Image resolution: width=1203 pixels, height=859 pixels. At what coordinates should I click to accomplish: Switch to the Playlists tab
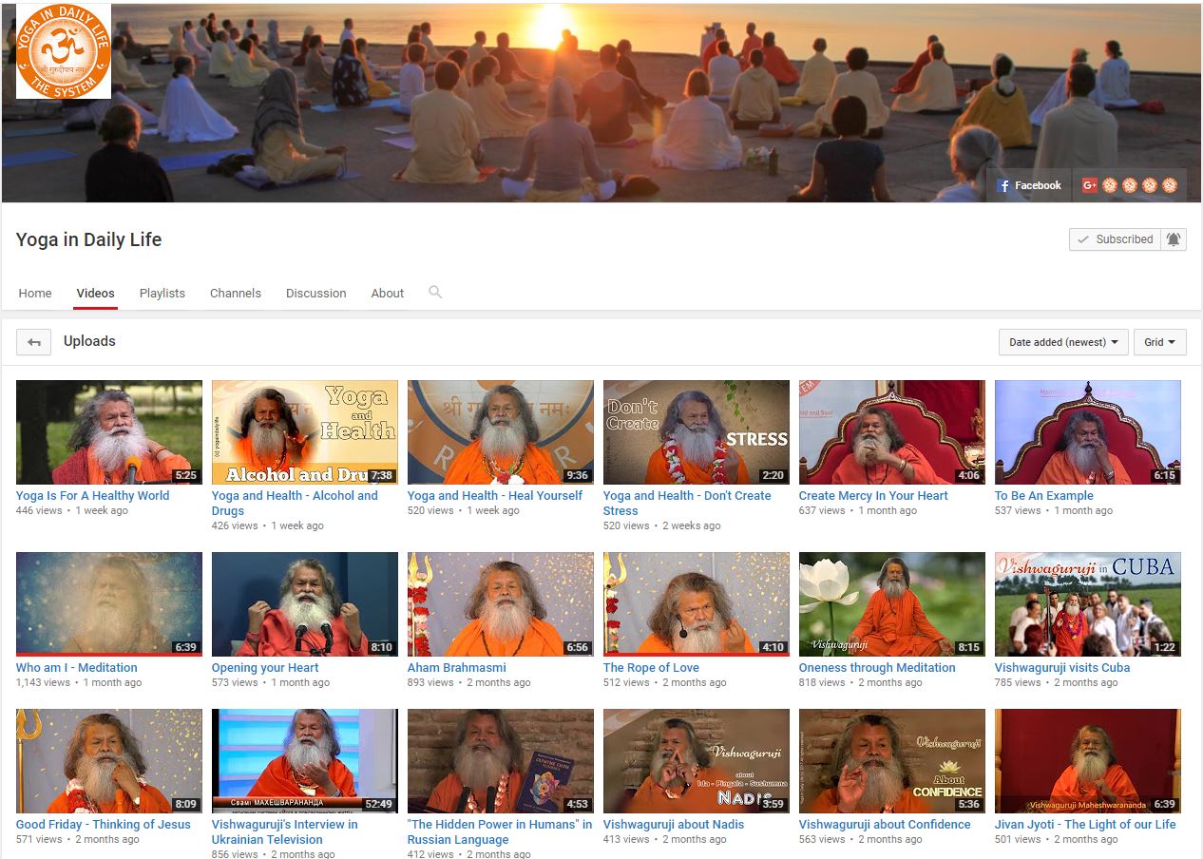[x=162, y=293]
